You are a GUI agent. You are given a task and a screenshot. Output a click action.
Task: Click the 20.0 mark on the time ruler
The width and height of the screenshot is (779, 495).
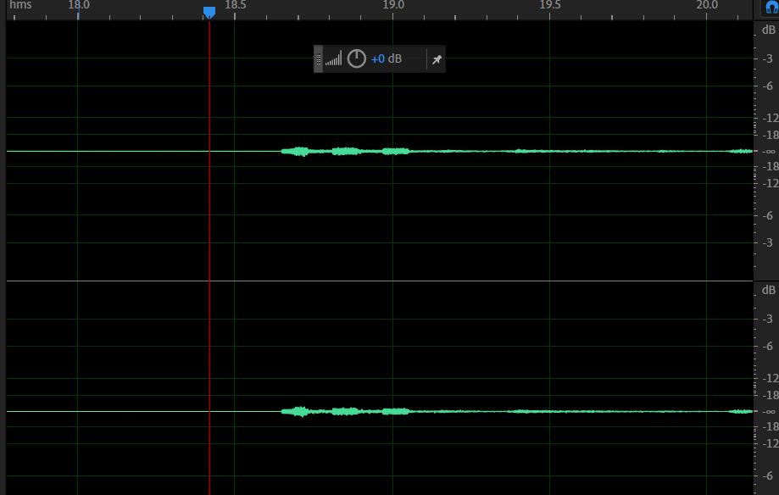[x=707, y=5]
